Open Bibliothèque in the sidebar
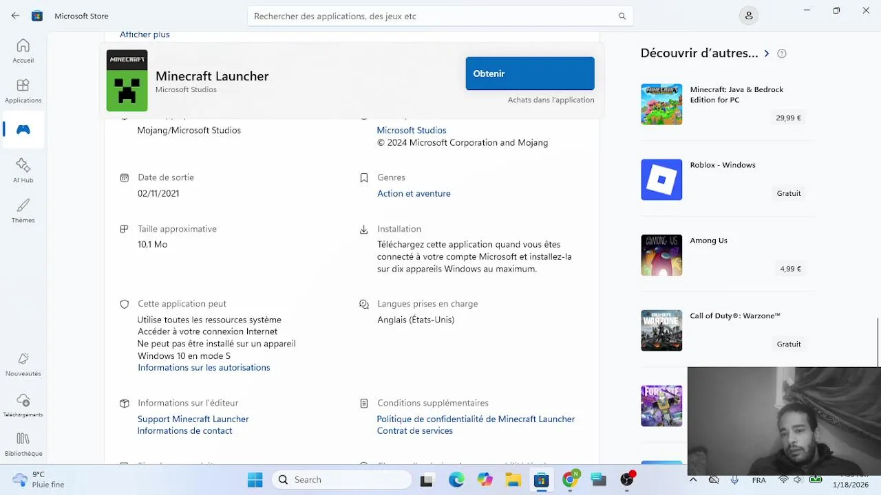 coord(23,444)
